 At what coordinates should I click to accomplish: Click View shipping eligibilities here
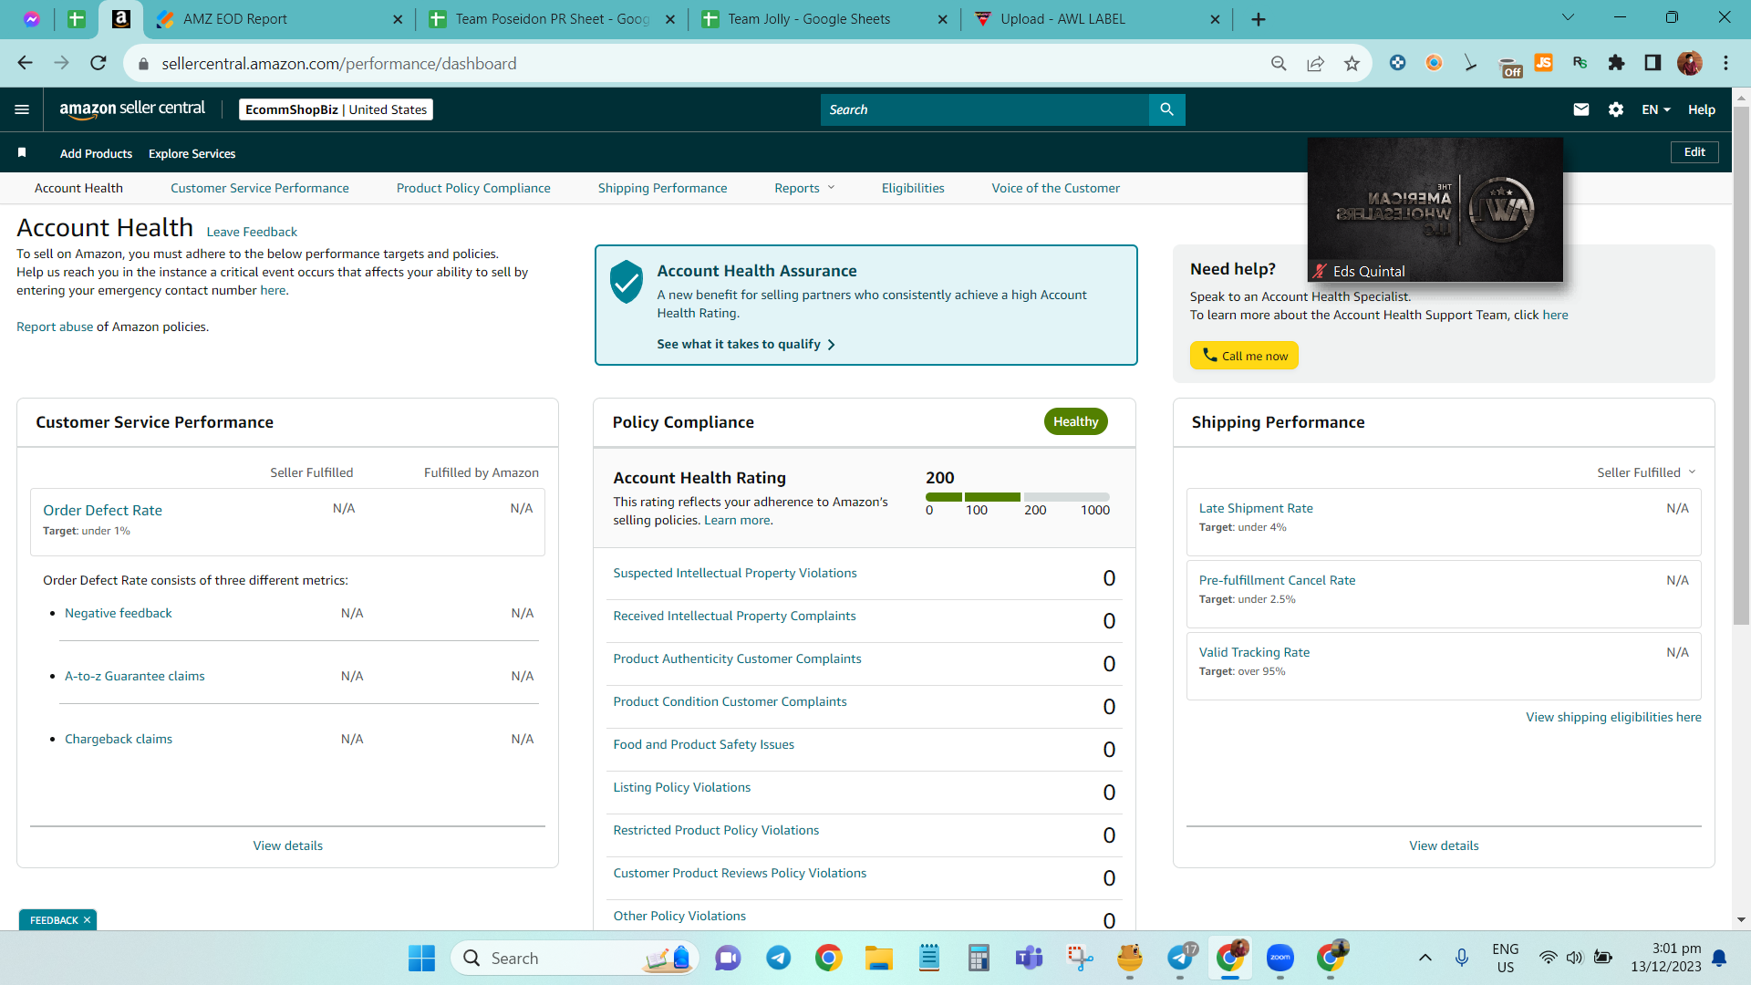tap(1613, 717)
